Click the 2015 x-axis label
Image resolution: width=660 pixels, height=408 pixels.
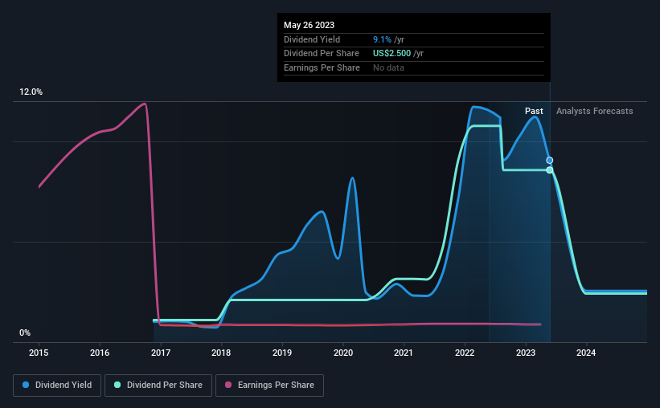[x=39, y=353]
